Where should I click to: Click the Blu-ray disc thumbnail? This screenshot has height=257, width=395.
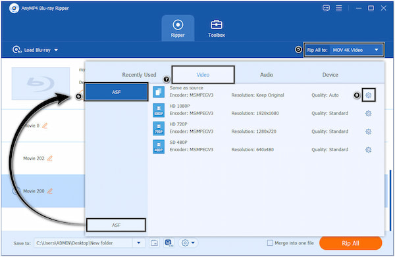click(x=41, y=83)
